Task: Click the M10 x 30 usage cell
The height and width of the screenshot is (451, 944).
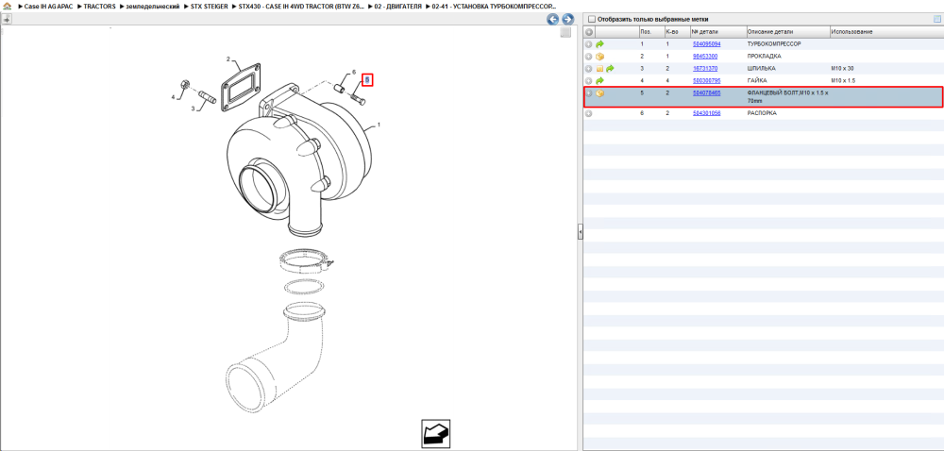Action: 842,69
